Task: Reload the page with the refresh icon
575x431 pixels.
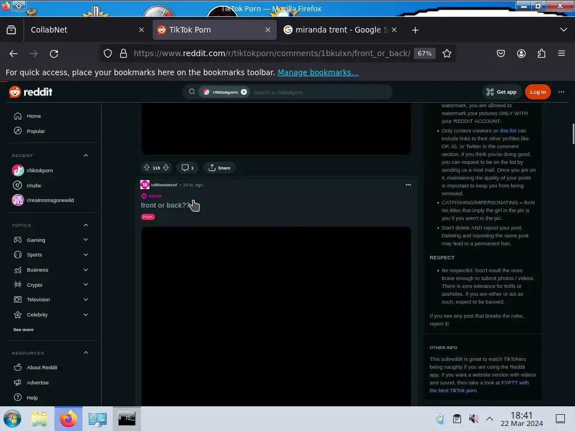Action: point(54,53)
